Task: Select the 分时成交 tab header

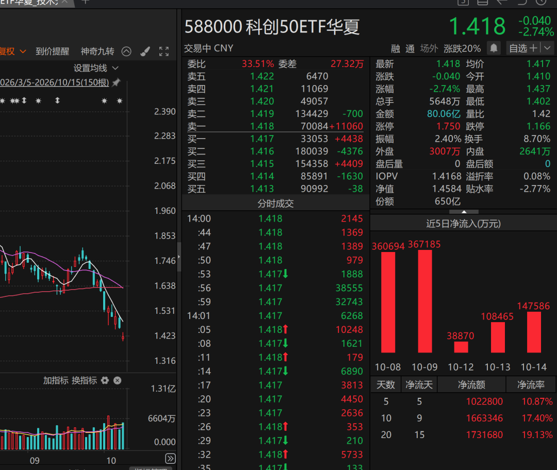Action: [x=275, y=204]
